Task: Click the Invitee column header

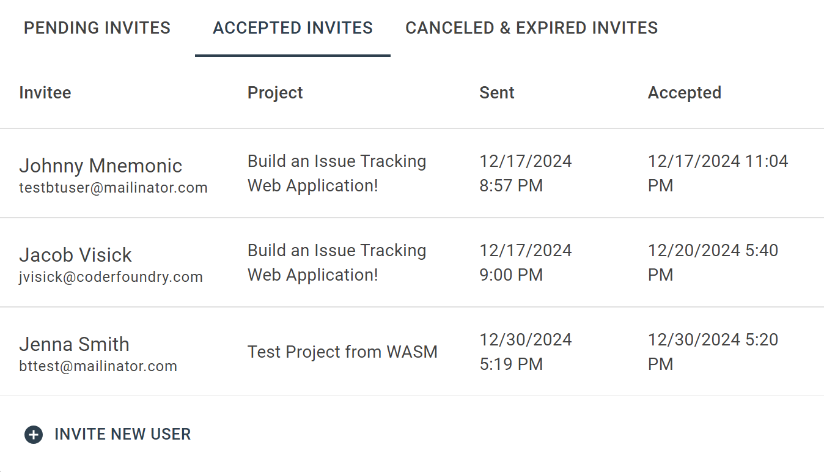Action: point(45,93)
